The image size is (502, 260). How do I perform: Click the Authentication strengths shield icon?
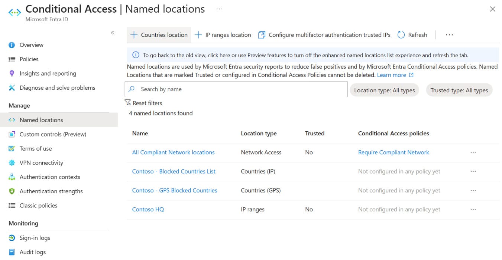coord(12,191)
